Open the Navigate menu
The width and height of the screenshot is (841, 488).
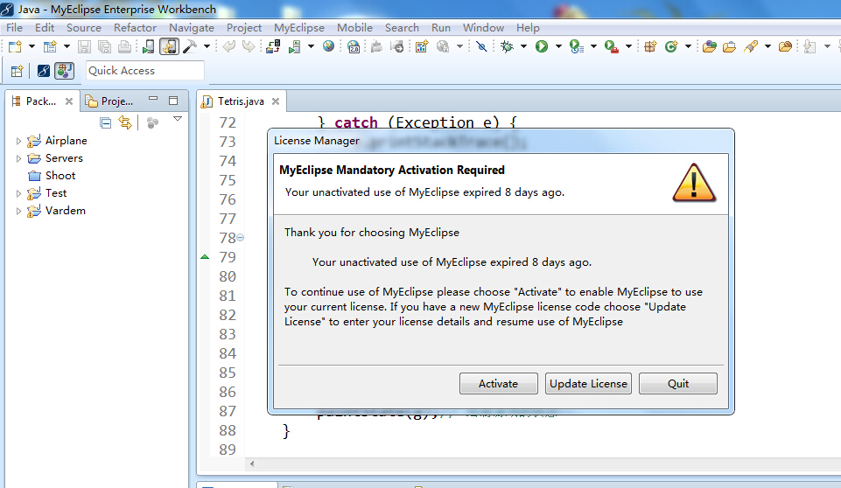[192, 28]
